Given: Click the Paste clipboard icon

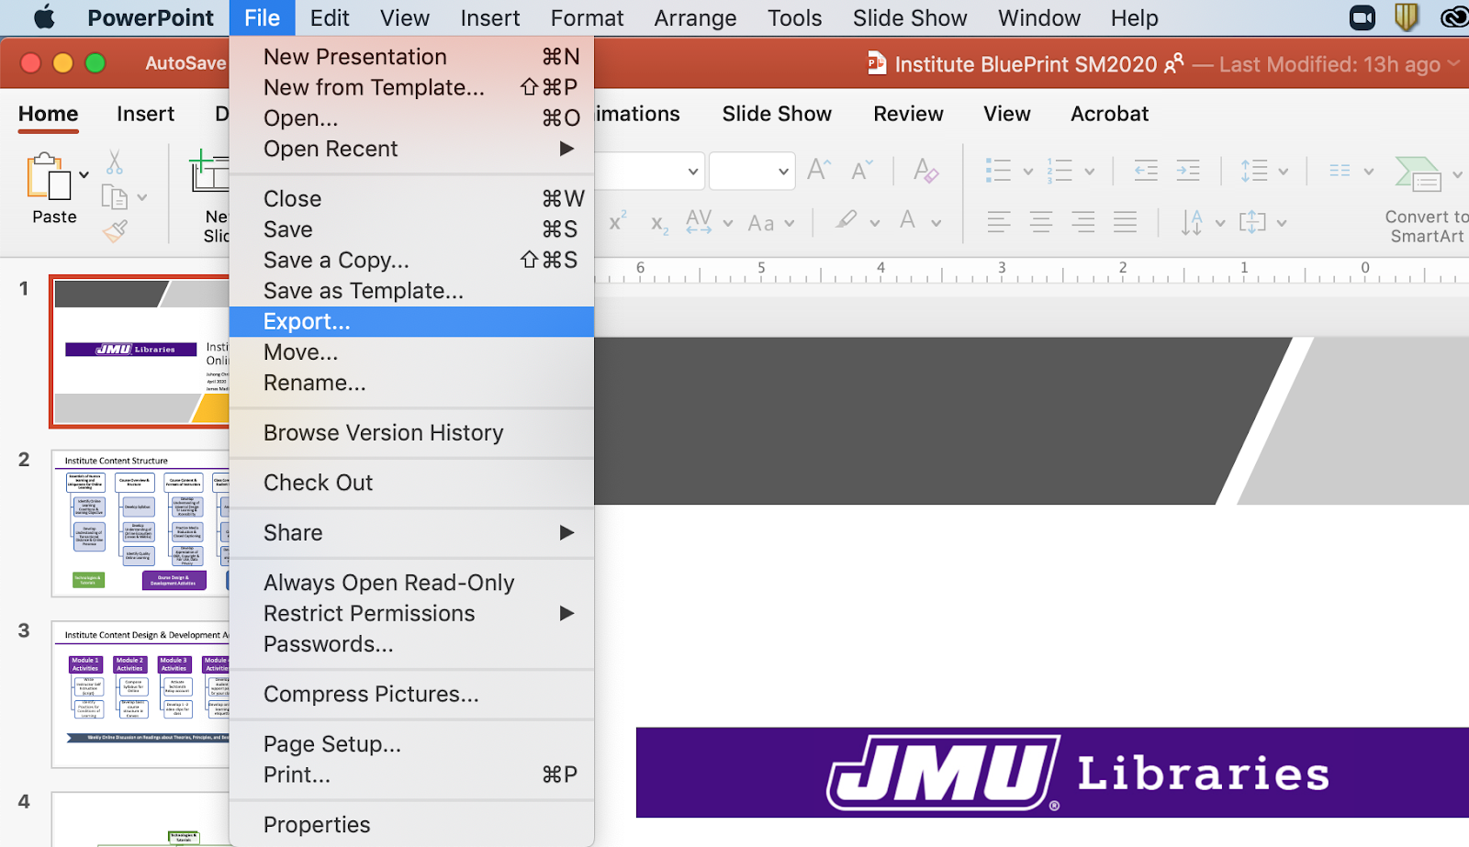Looking at the screenshot, I should [49, 176].
